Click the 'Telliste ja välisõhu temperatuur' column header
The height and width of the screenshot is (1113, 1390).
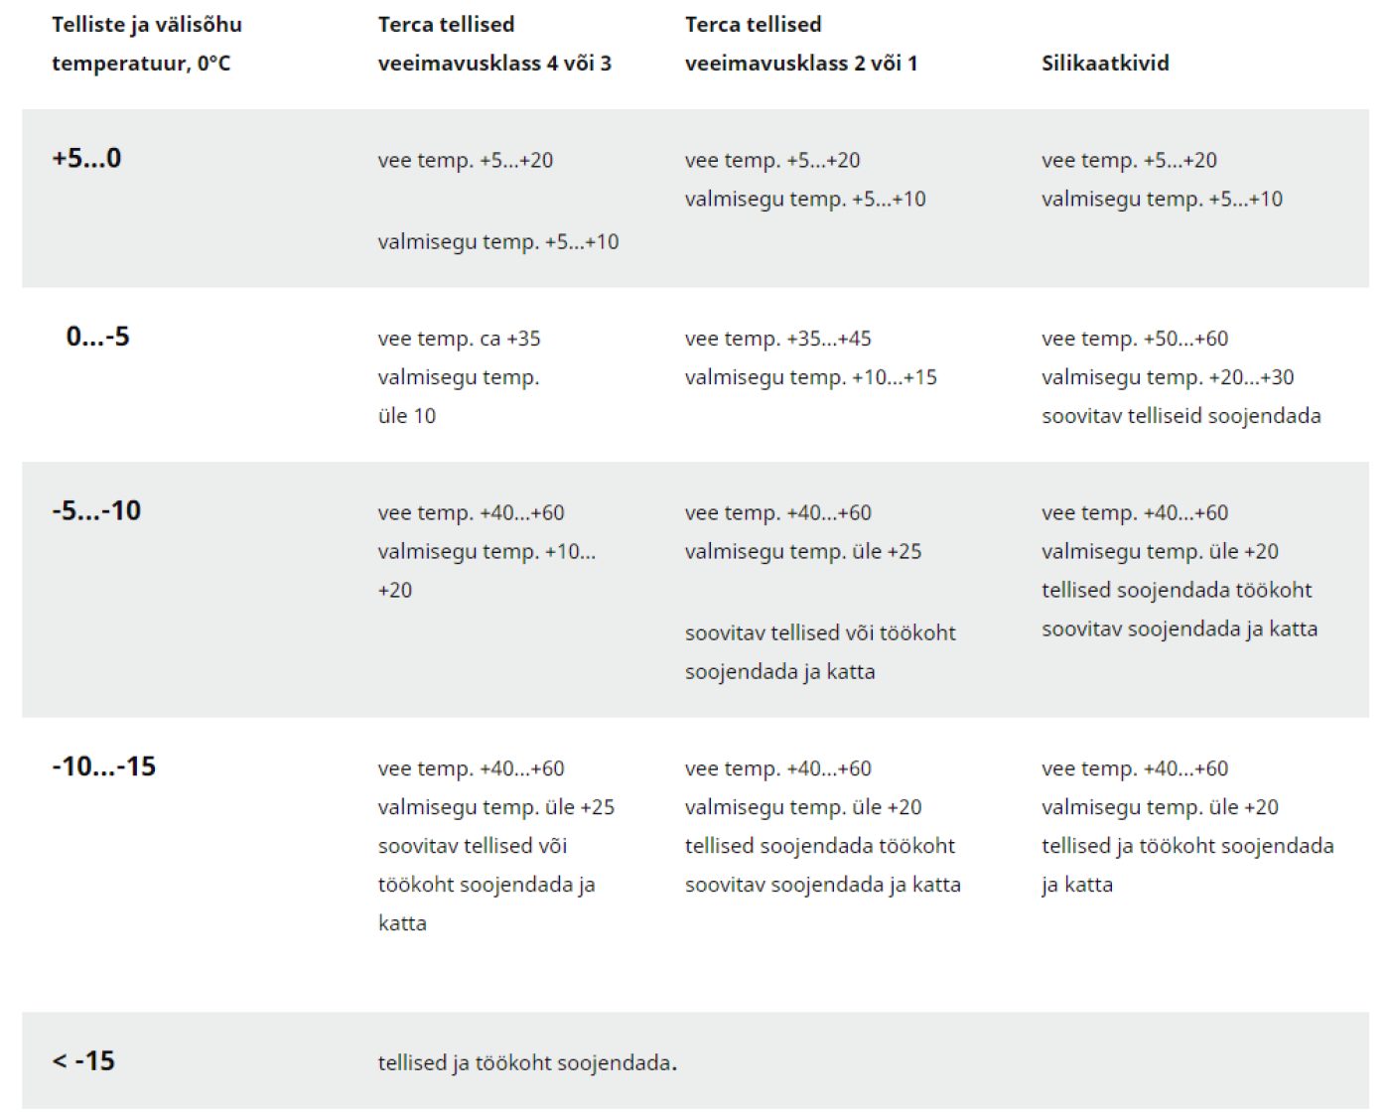click(147, 44)
